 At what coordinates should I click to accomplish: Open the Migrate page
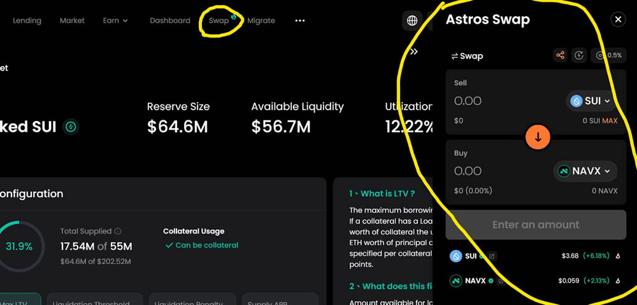pos(261,20)
